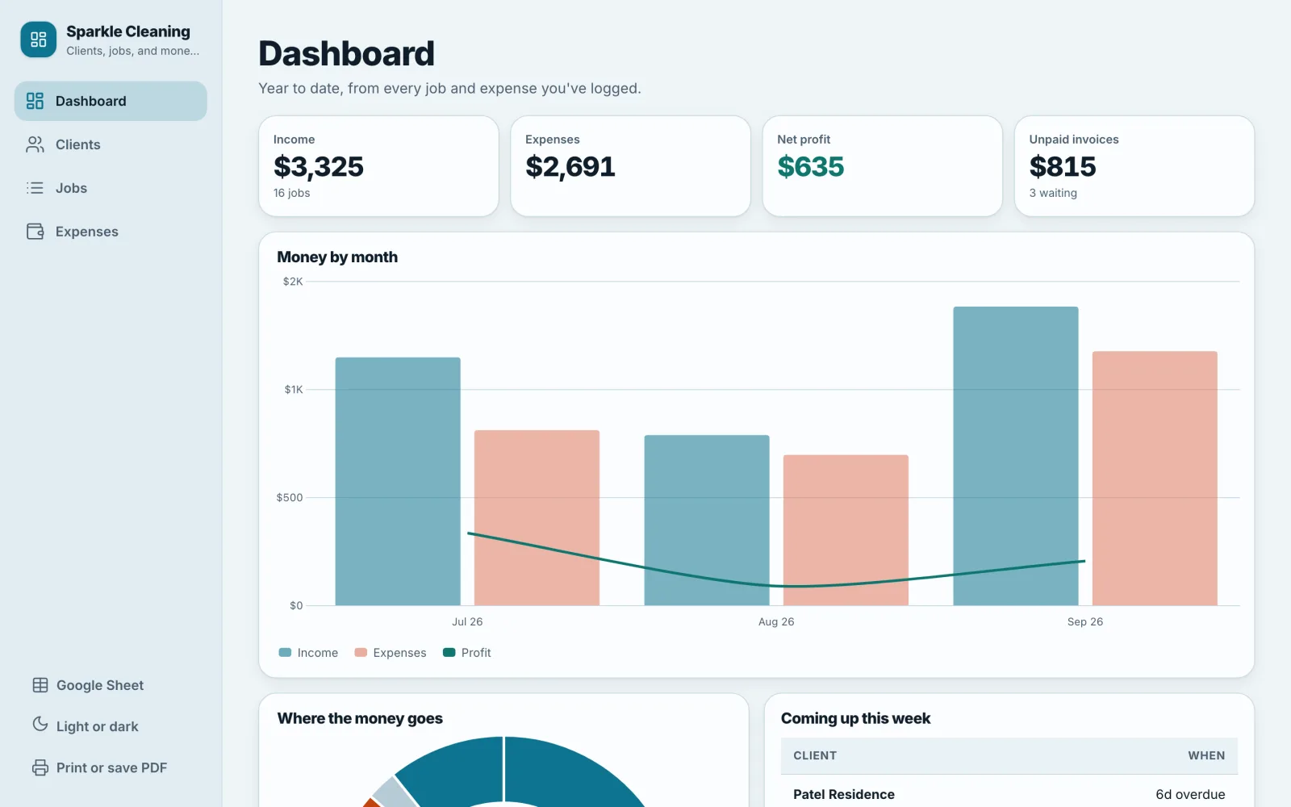Click the 'Money by month' heading
The height and width of the screenshot is (807, 1291).
click(x=337, y=257)
